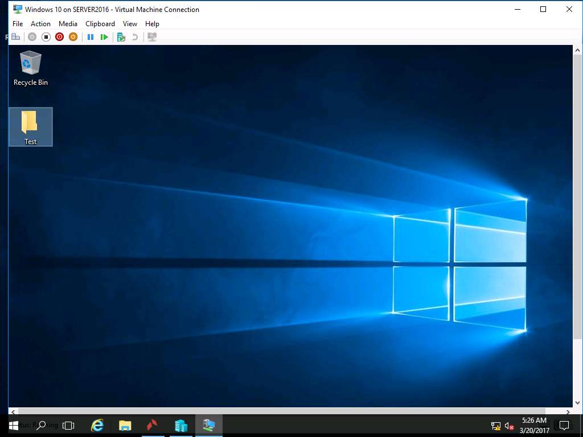Open the Clipboard menu
Image resolution: width=583 pixels, height=437 pixels.
pyautogui.click(x=100, y=24)
